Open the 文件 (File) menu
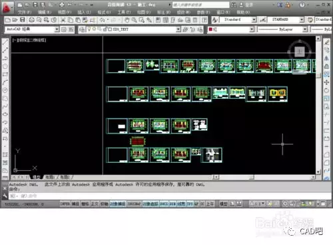The image size is (333, 245). [25, 12]
